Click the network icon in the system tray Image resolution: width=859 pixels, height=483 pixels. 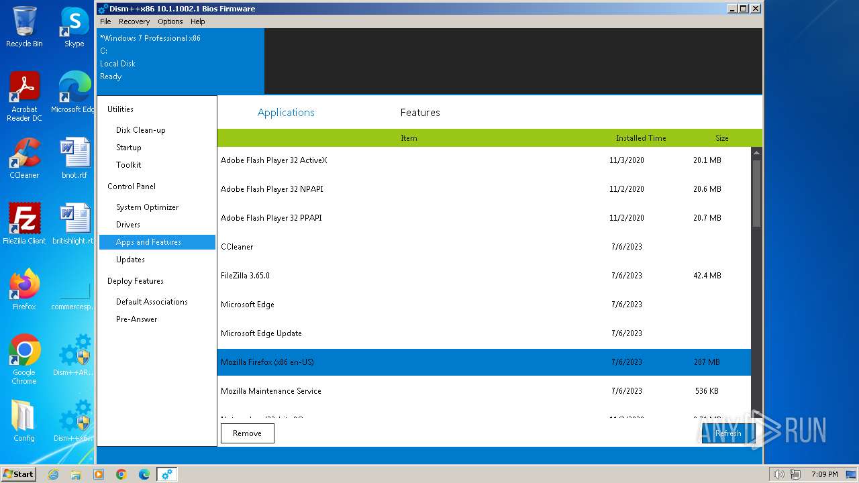click(x=795, y=474)
